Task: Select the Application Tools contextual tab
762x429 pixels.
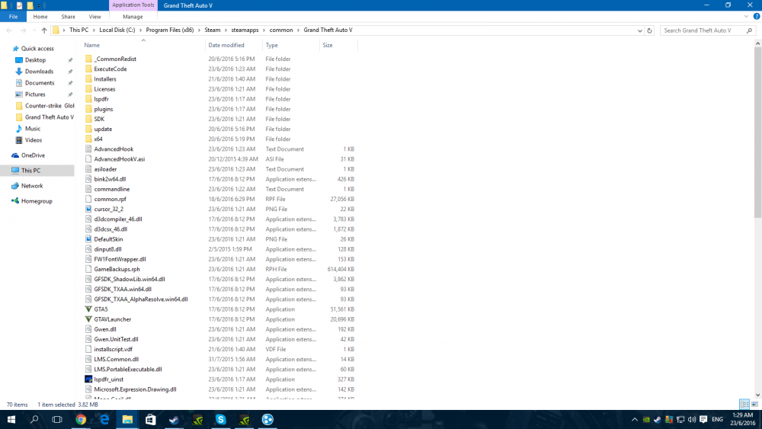Action: pyautogui.click(x=133, y=5)
